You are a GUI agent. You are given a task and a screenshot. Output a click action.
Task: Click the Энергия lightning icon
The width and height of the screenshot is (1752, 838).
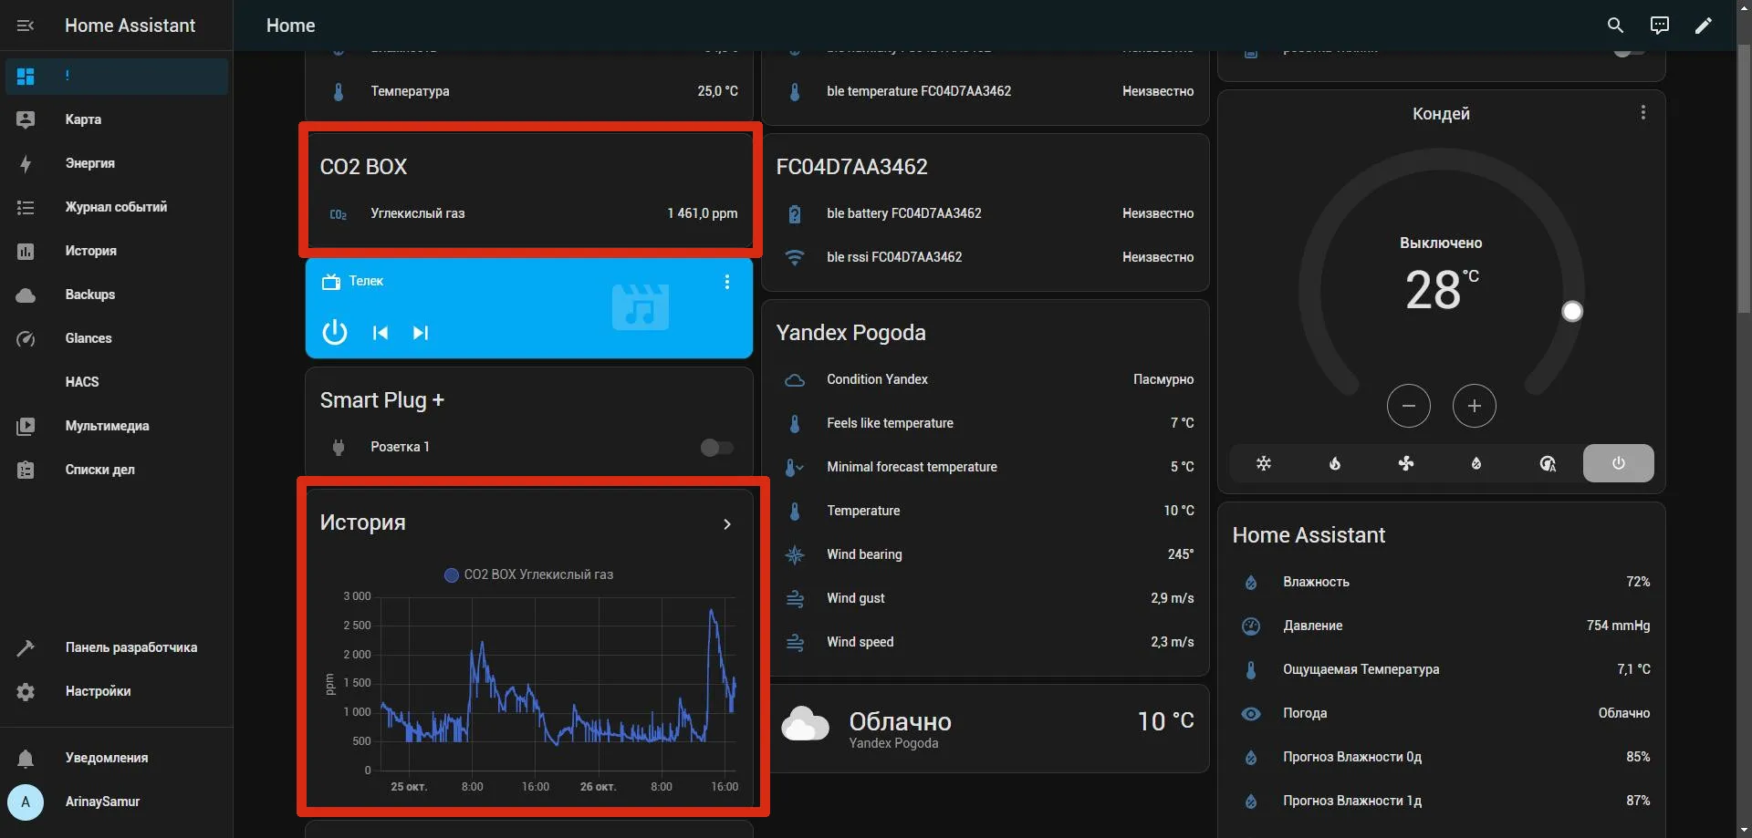(26, 163)
